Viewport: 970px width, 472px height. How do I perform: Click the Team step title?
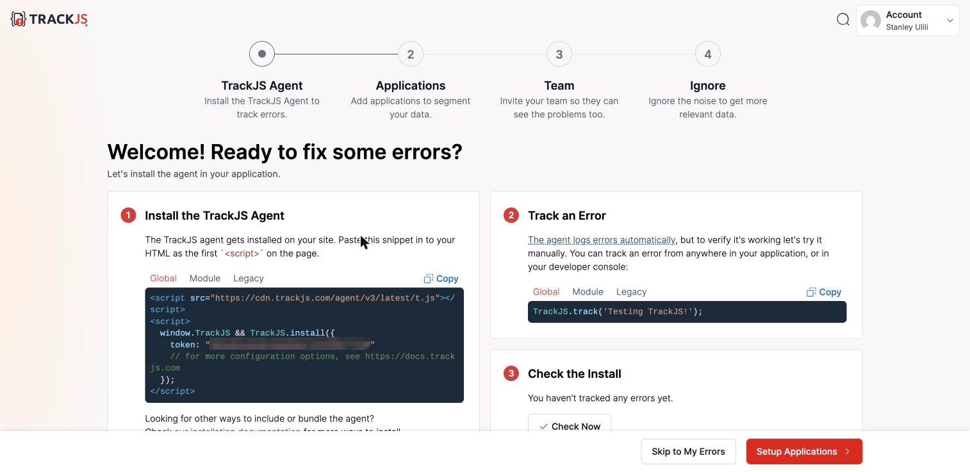coord(559,86)
